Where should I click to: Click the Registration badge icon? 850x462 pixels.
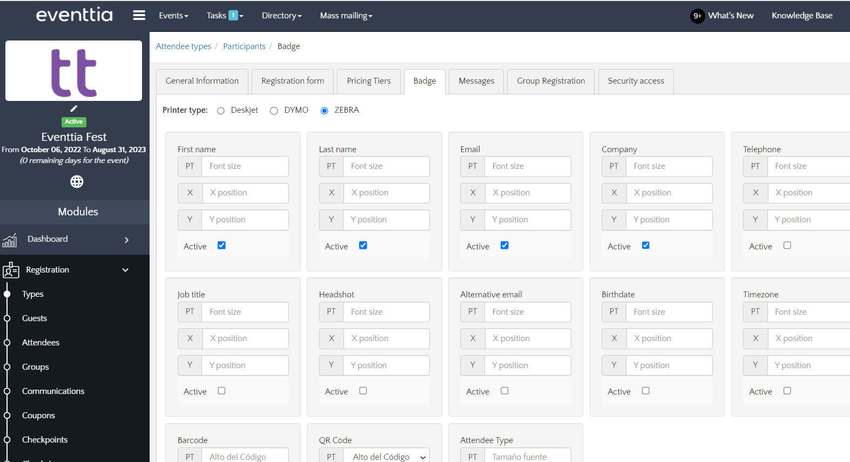[11, 270]
